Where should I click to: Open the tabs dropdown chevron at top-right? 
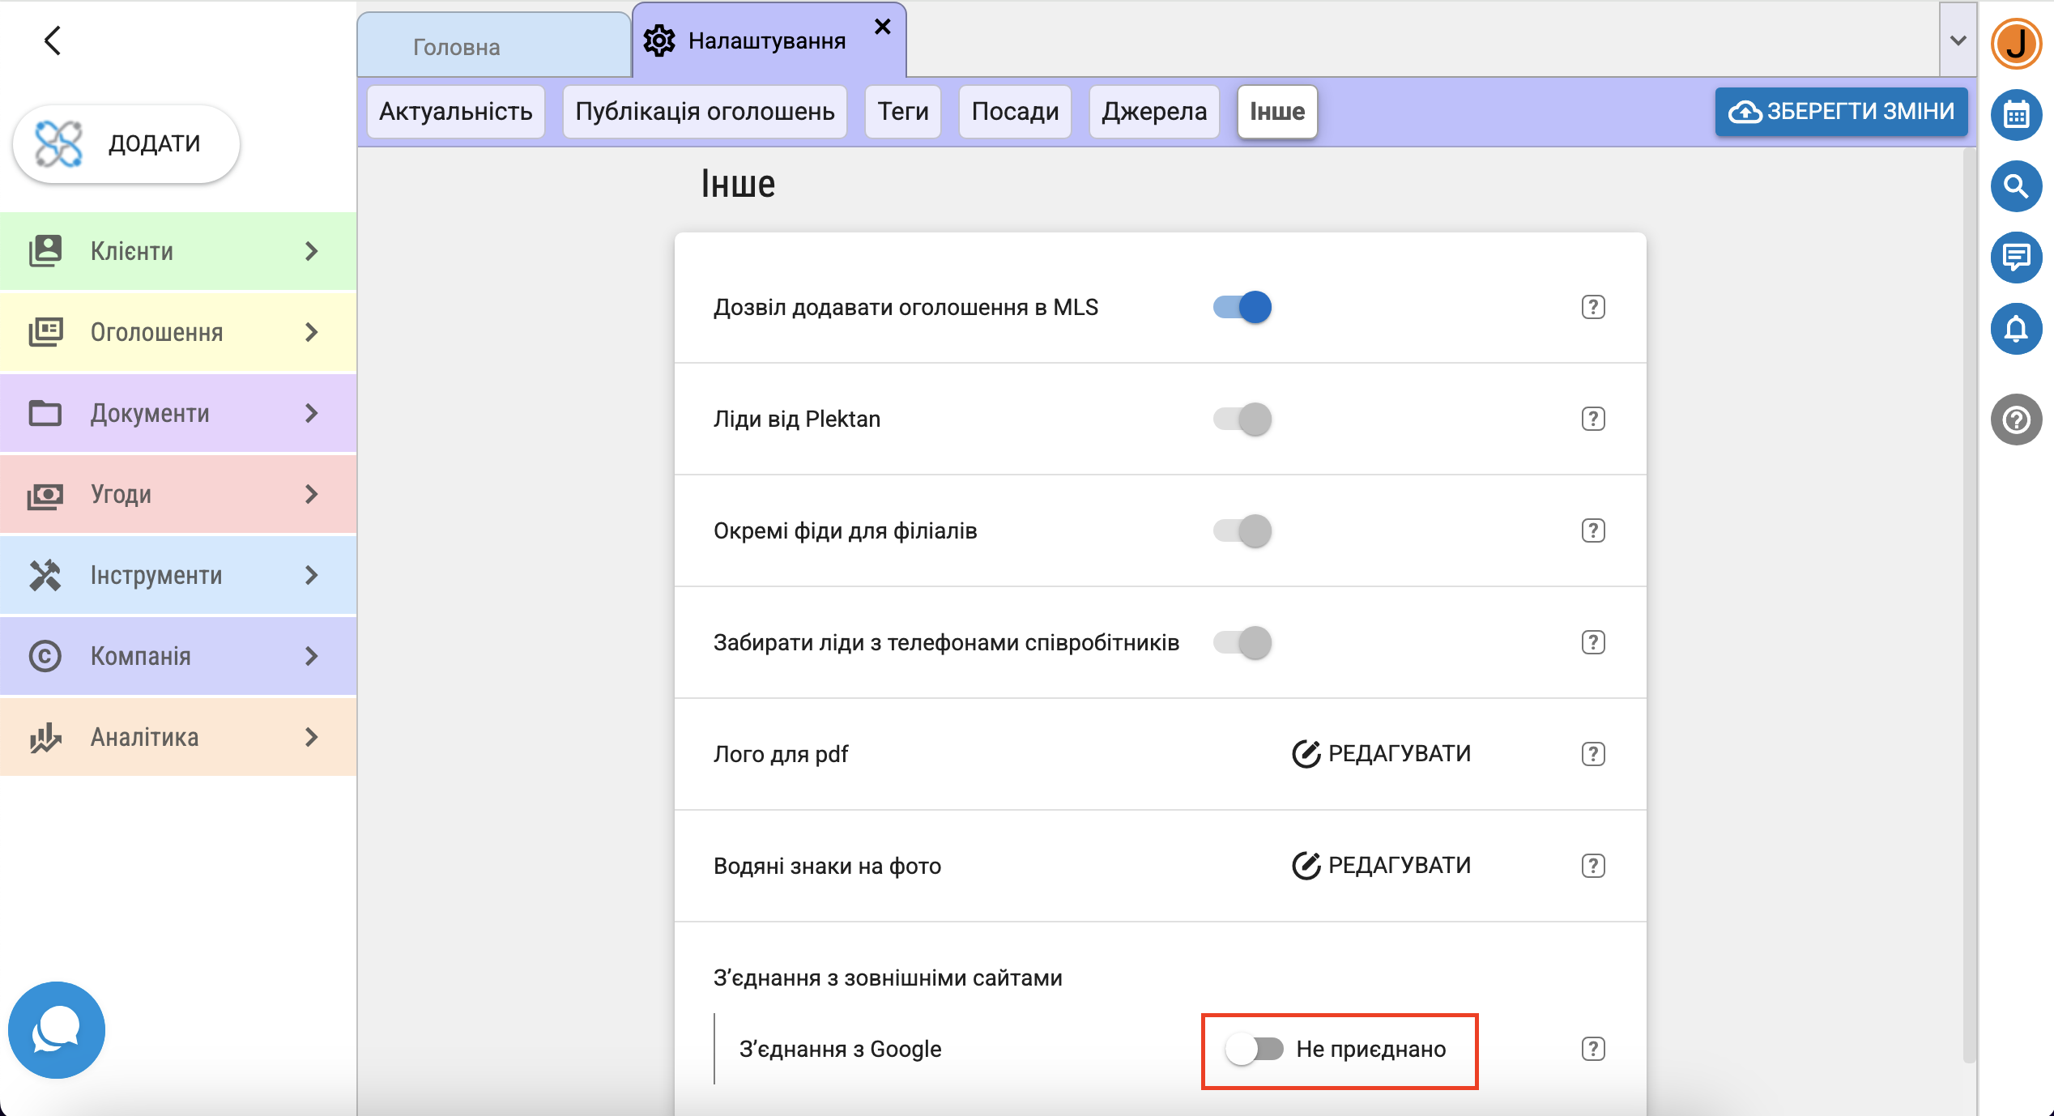[1958, 40]
